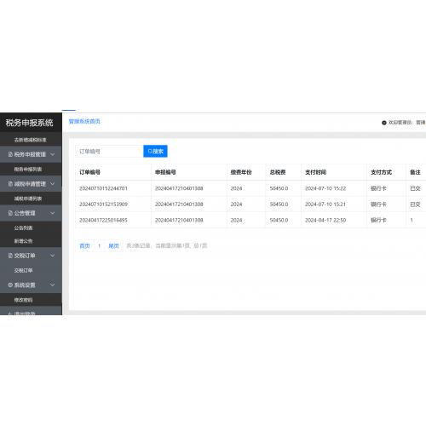The width and height of the screenshot is (426, 426).
Task: Go to 尾页 in pagination
Action: coord(113,246)
